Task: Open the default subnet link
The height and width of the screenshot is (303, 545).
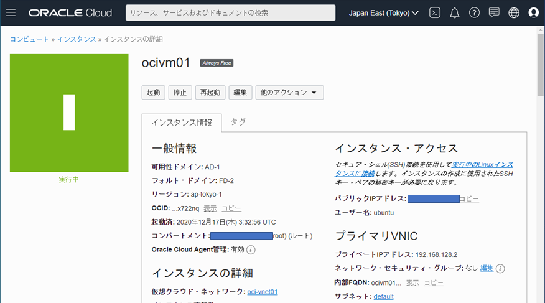Action: pos(383,297)
